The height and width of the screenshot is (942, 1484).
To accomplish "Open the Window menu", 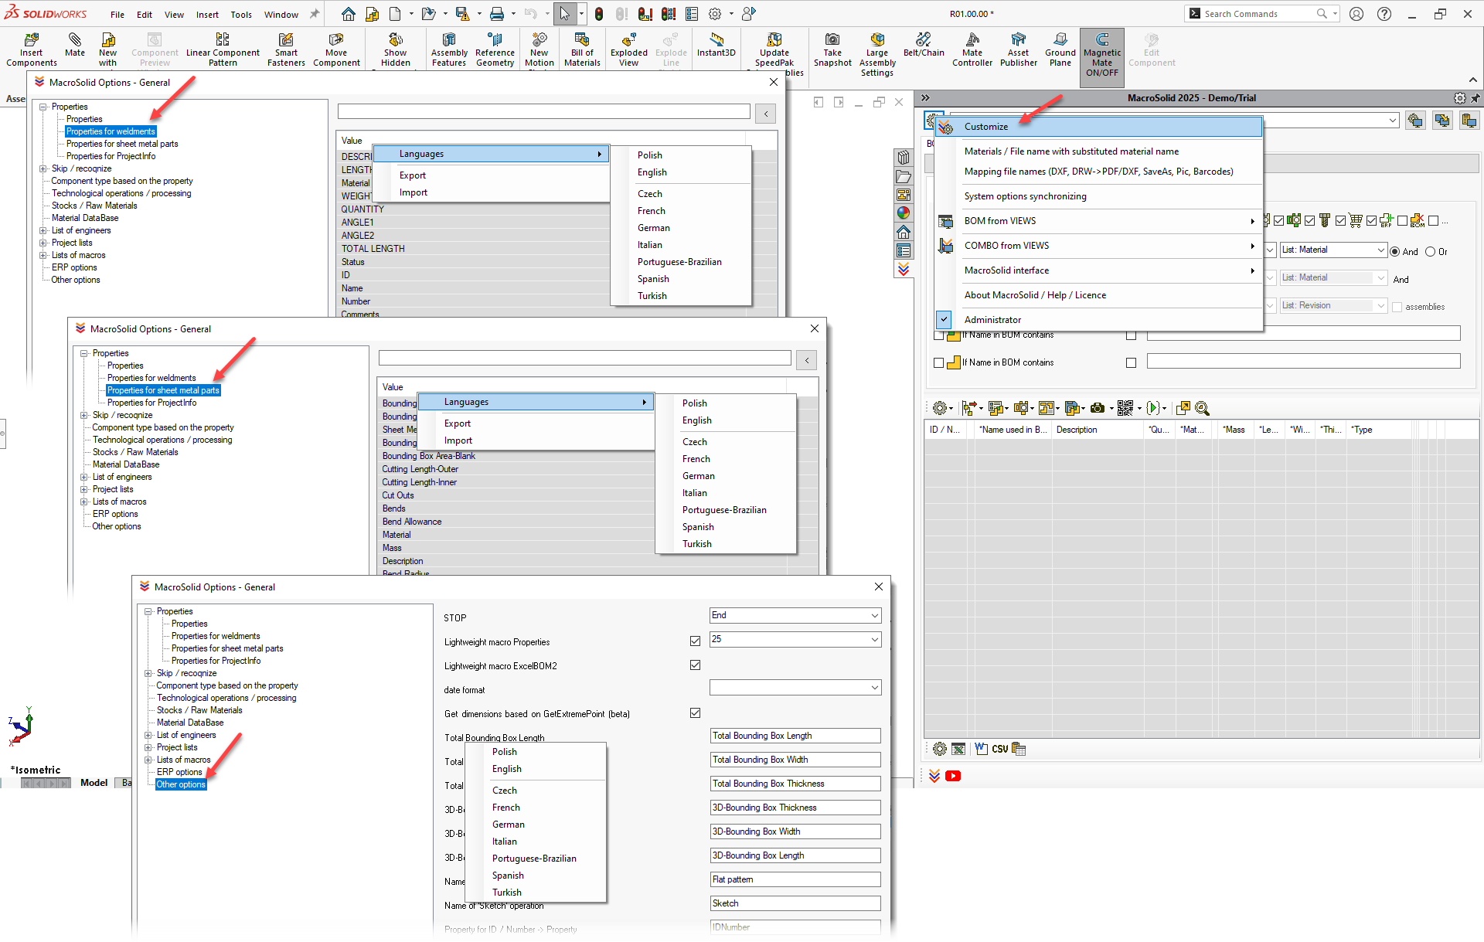I will pyautogui.click(x=281, y=15).
